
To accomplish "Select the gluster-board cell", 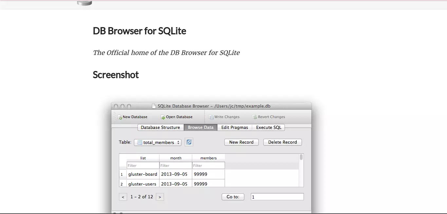I will click(x=143, y=174).
